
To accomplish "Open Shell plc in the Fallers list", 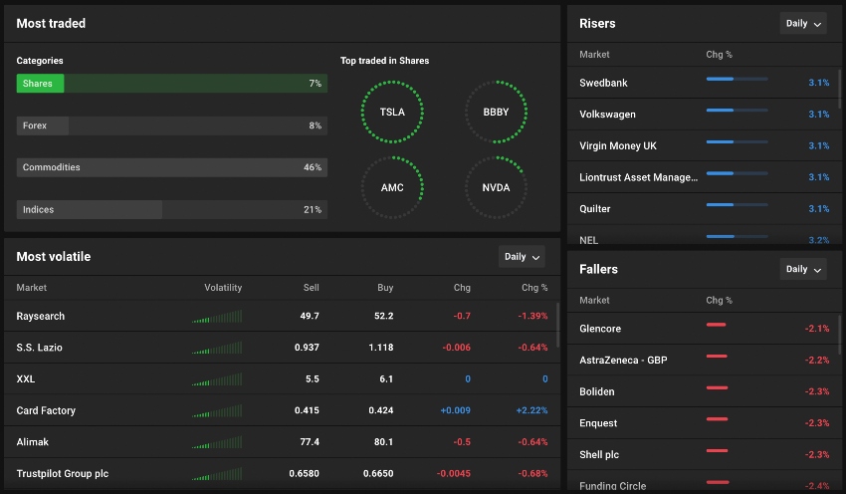I will coord(704,454).
